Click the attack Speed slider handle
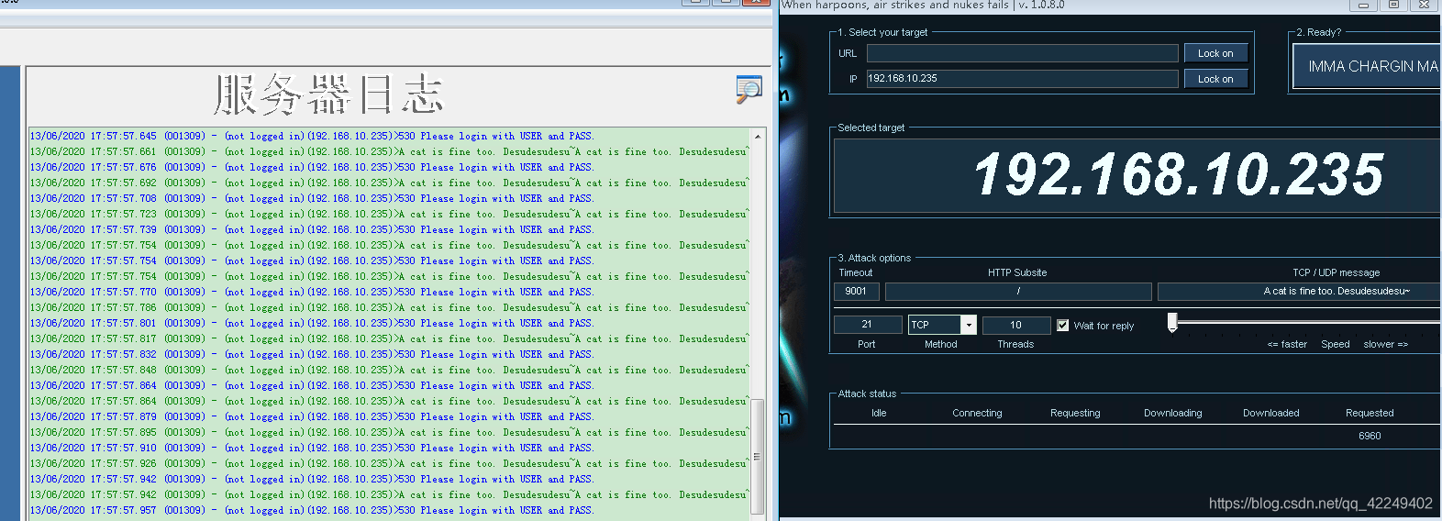This screenshot has height=521, width=1442. (1172, 323)
